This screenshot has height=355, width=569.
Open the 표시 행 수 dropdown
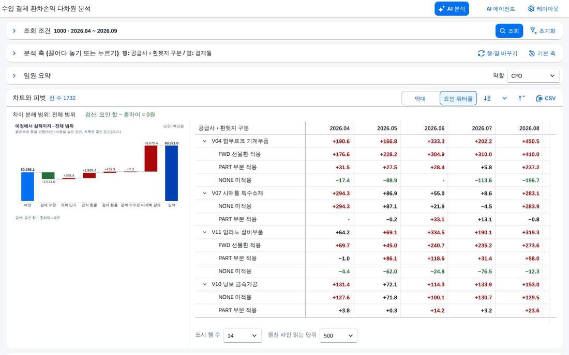click(243, 335)
